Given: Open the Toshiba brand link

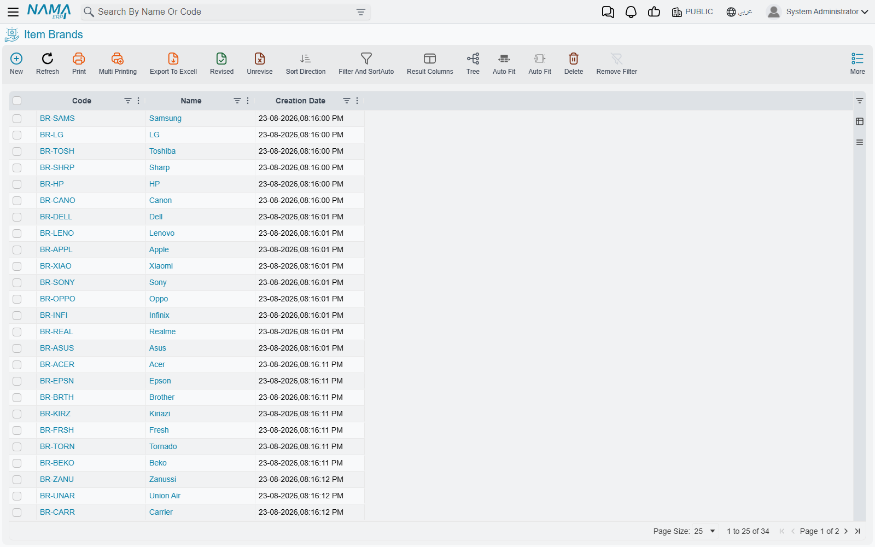Looking at the screenshot, I should click(x=162, y=151).
